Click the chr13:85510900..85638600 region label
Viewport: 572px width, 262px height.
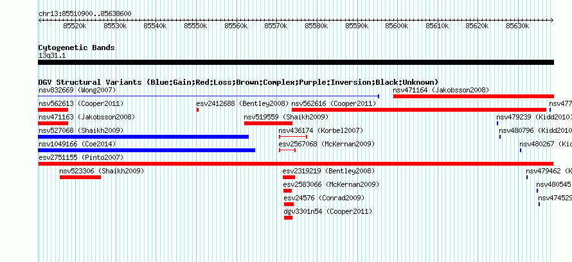tap(85, 14)
